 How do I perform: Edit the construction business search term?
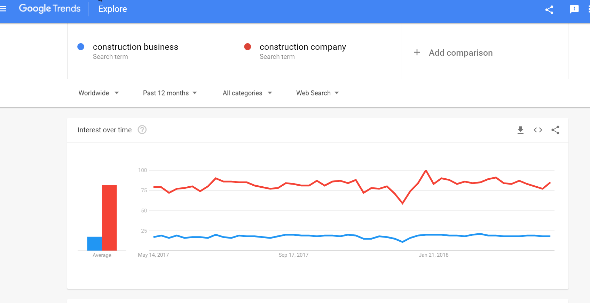coord(135,47)
